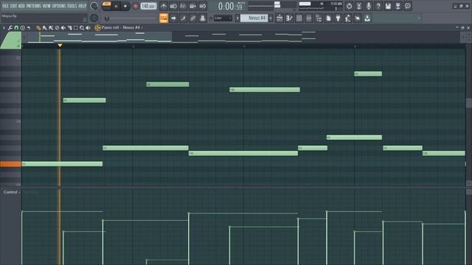472x265 pixels.
Task: Click the page icon in view toolbar
Action: 328,18
